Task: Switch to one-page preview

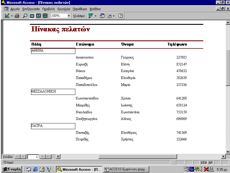Action: click(x=32, y=16)
